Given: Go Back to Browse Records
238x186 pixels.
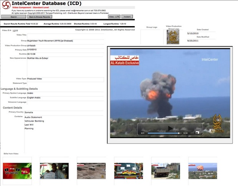Looking at the screenshot, I should click(x=40, y=17).
